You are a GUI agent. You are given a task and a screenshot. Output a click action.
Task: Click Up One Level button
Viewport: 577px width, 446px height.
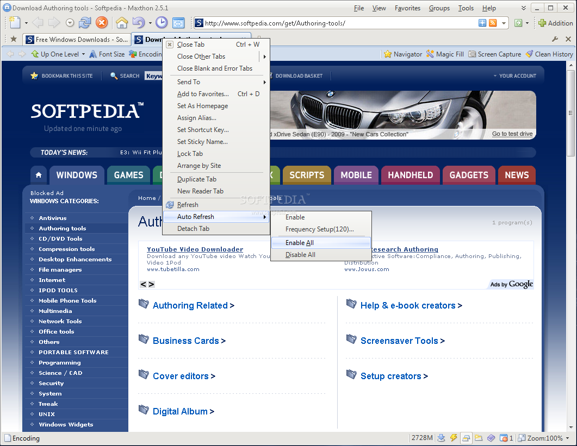[55, 54]
